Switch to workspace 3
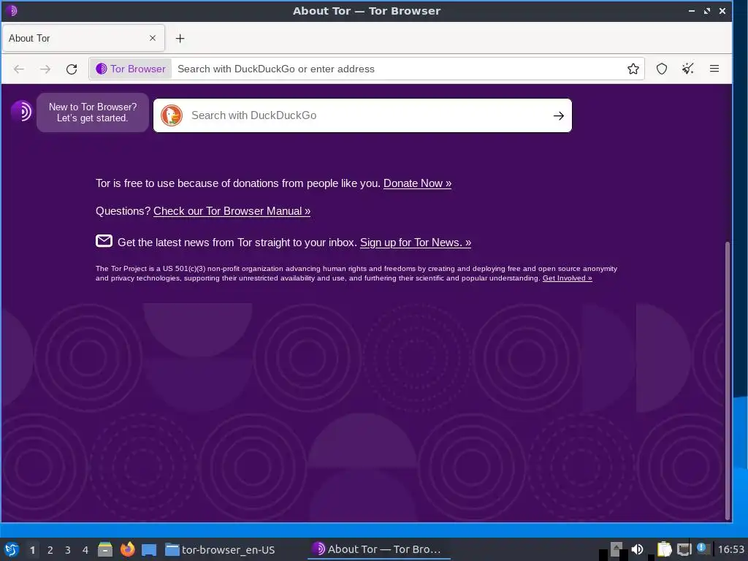 (x=68, y=550)
